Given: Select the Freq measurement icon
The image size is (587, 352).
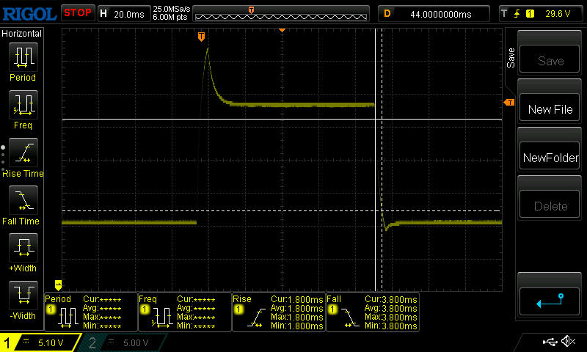Looking at the screenshot, I should click(23, 105).
